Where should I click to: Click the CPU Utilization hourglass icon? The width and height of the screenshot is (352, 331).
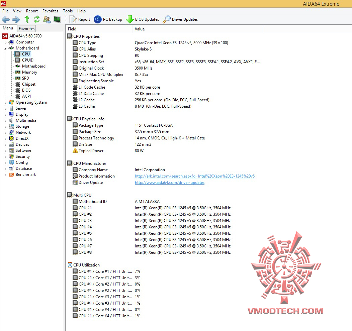70,265
